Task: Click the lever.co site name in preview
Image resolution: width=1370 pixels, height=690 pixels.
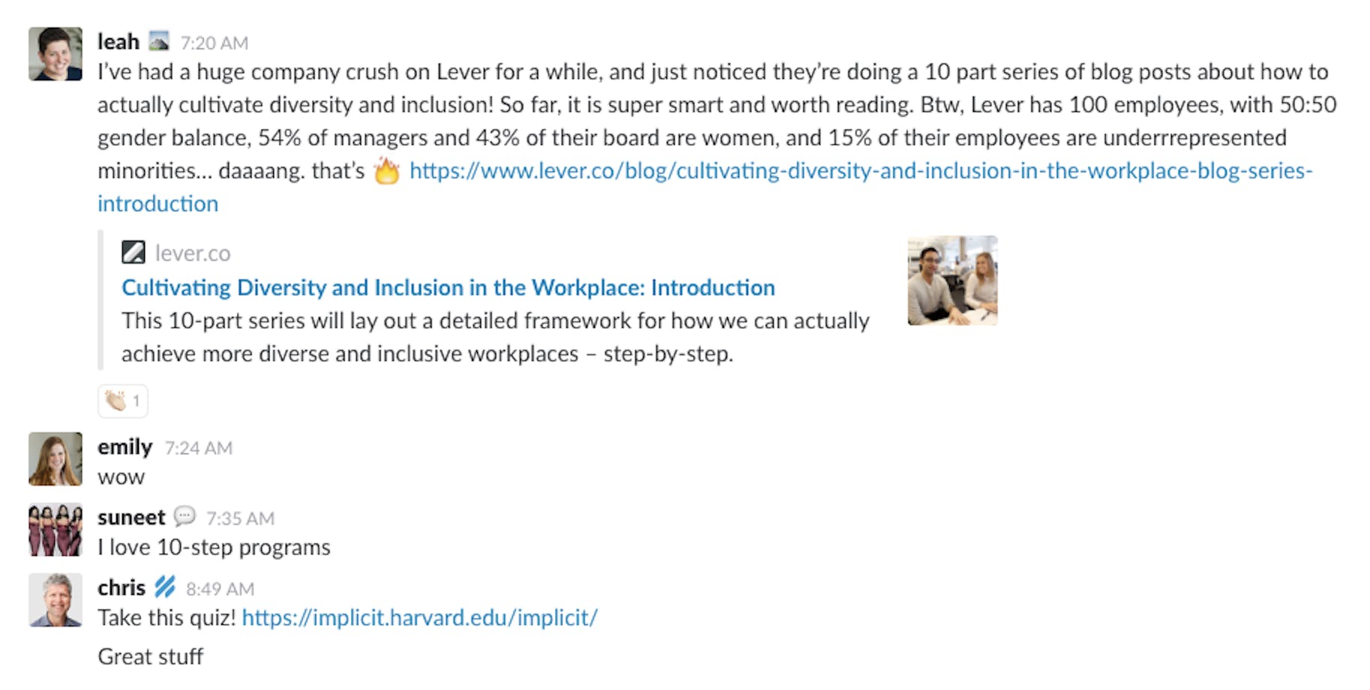Action: pyautogui.click(x=193, y=253)
